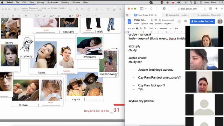Toggle Safari sidebar button
The height and width of the screenshot is (126, 224).
141,8
